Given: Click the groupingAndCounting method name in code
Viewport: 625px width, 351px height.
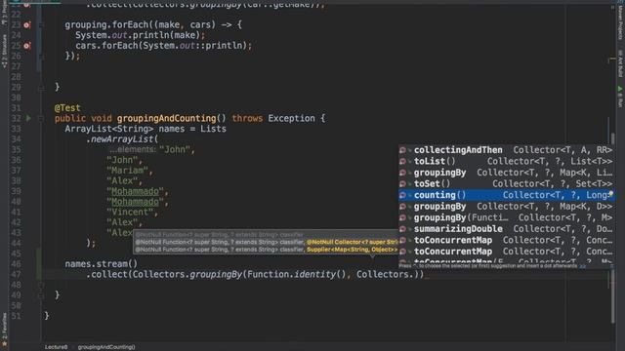Looking at the screenshot, I should click(x=166, y=118).
